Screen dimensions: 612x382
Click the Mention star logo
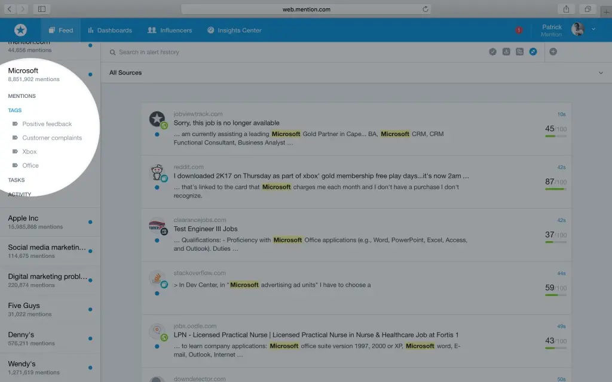(20, 30)
